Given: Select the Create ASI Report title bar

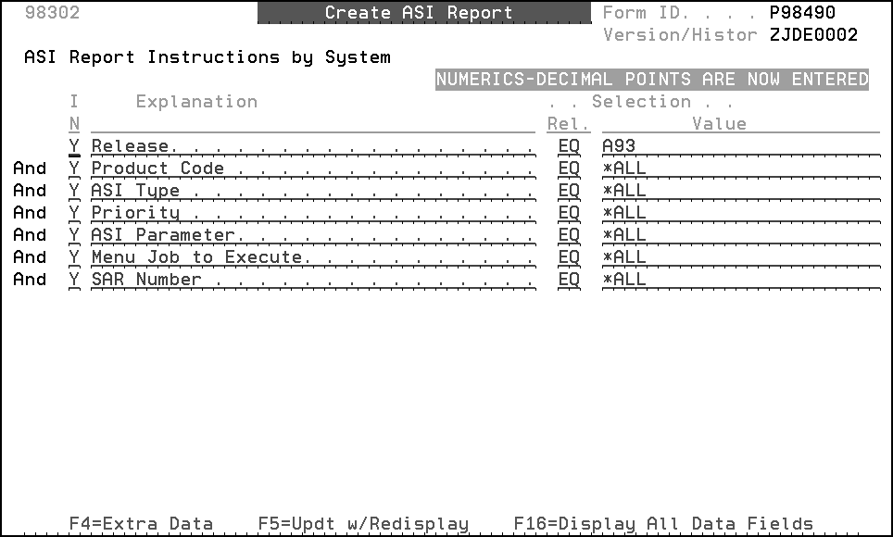Looking at the screenshot, I should click(420, 13).
